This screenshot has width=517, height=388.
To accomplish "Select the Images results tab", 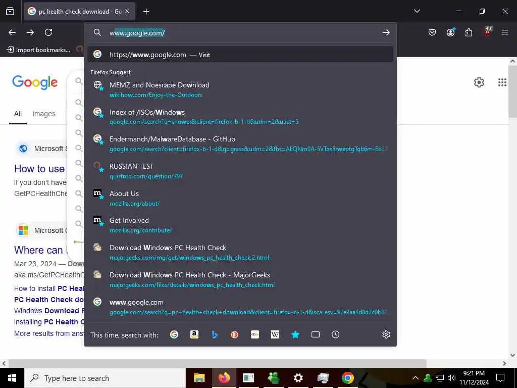I will (x=44, y=114).
